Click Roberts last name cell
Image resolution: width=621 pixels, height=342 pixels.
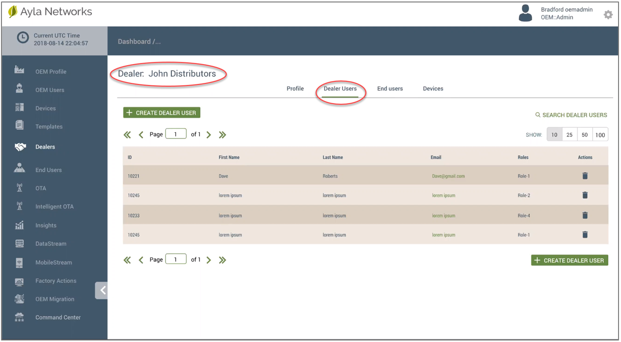coord(330,176)
